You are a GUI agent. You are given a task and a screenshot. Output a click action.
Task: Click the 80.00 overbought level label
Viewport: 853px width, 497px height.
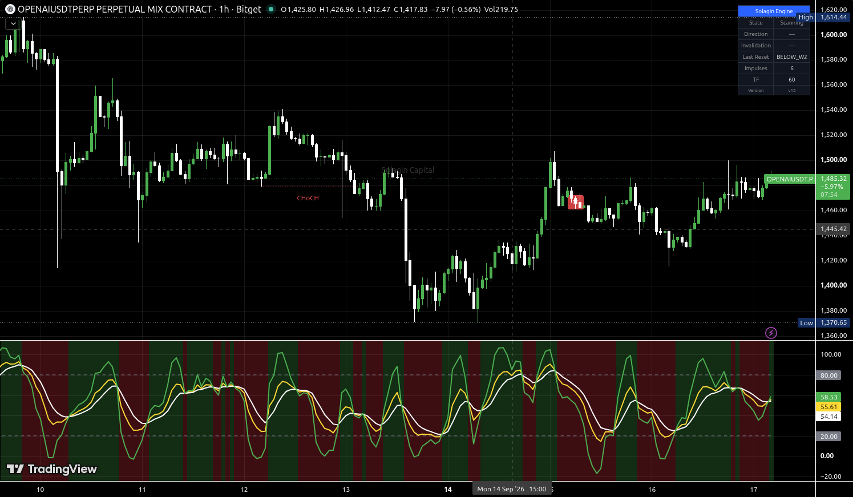pos(829,375)
